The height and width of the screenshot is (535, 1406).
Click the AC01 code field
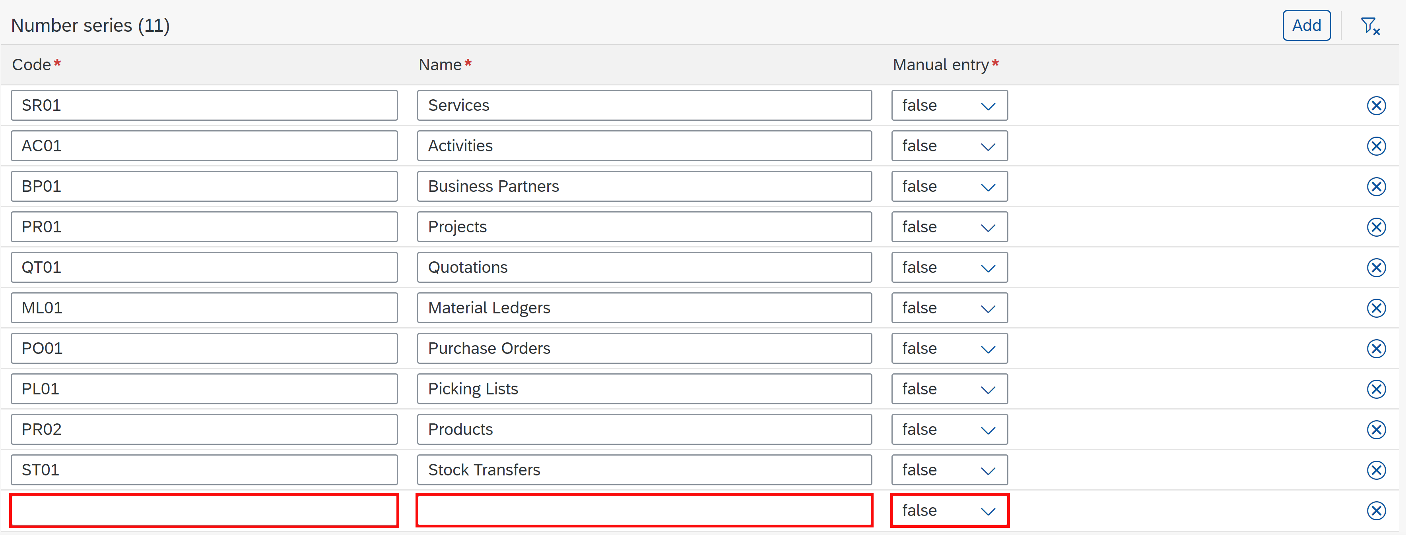coord(204,146)
